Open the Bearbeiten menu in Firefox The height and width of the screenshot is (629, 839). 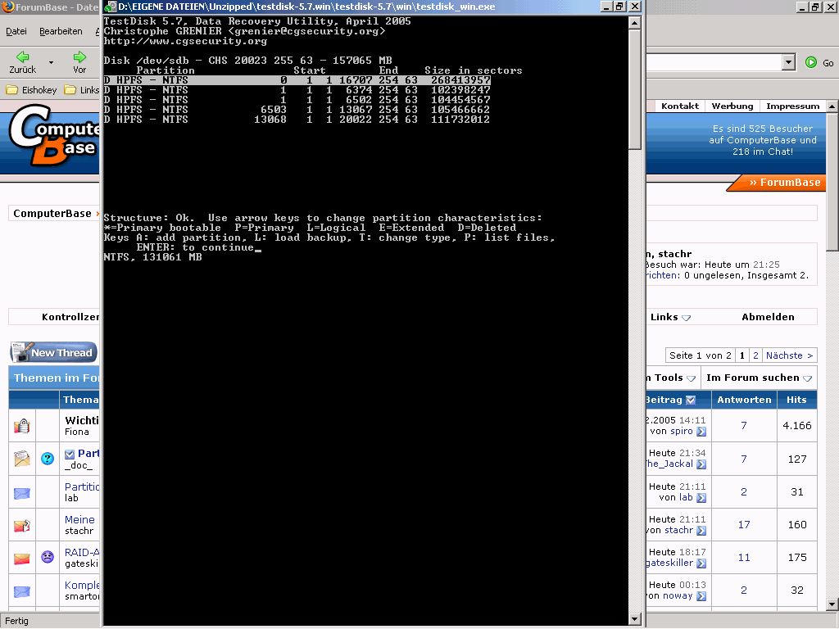tap(61, 32)
